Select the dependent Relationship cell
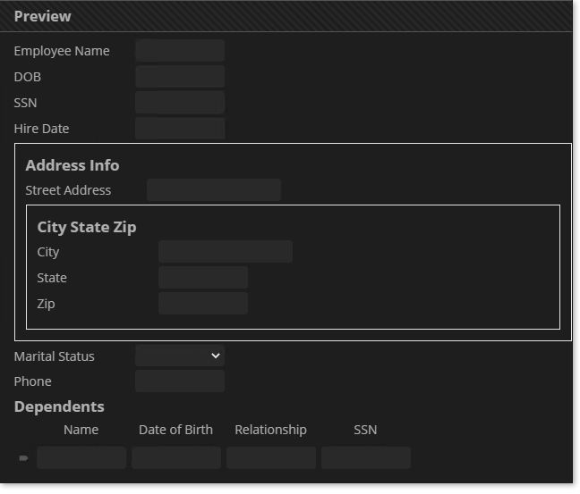Screen dimensions: 580x494 click(271, 458)
